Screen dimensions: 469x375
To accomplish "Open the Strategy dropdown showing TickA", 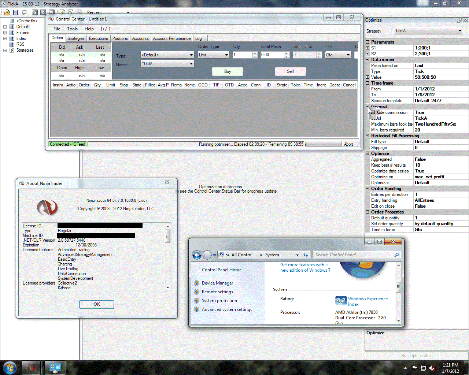I will click(x=429, y=31).
